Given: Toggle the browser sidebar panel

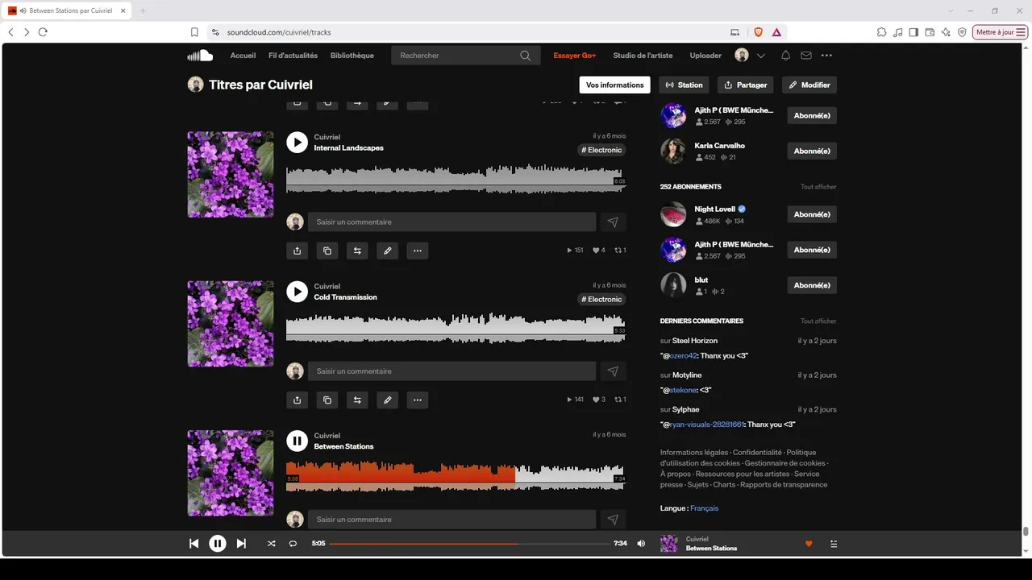Looking at the screenshot, I should pyautogui.click(x=913, y=32).
